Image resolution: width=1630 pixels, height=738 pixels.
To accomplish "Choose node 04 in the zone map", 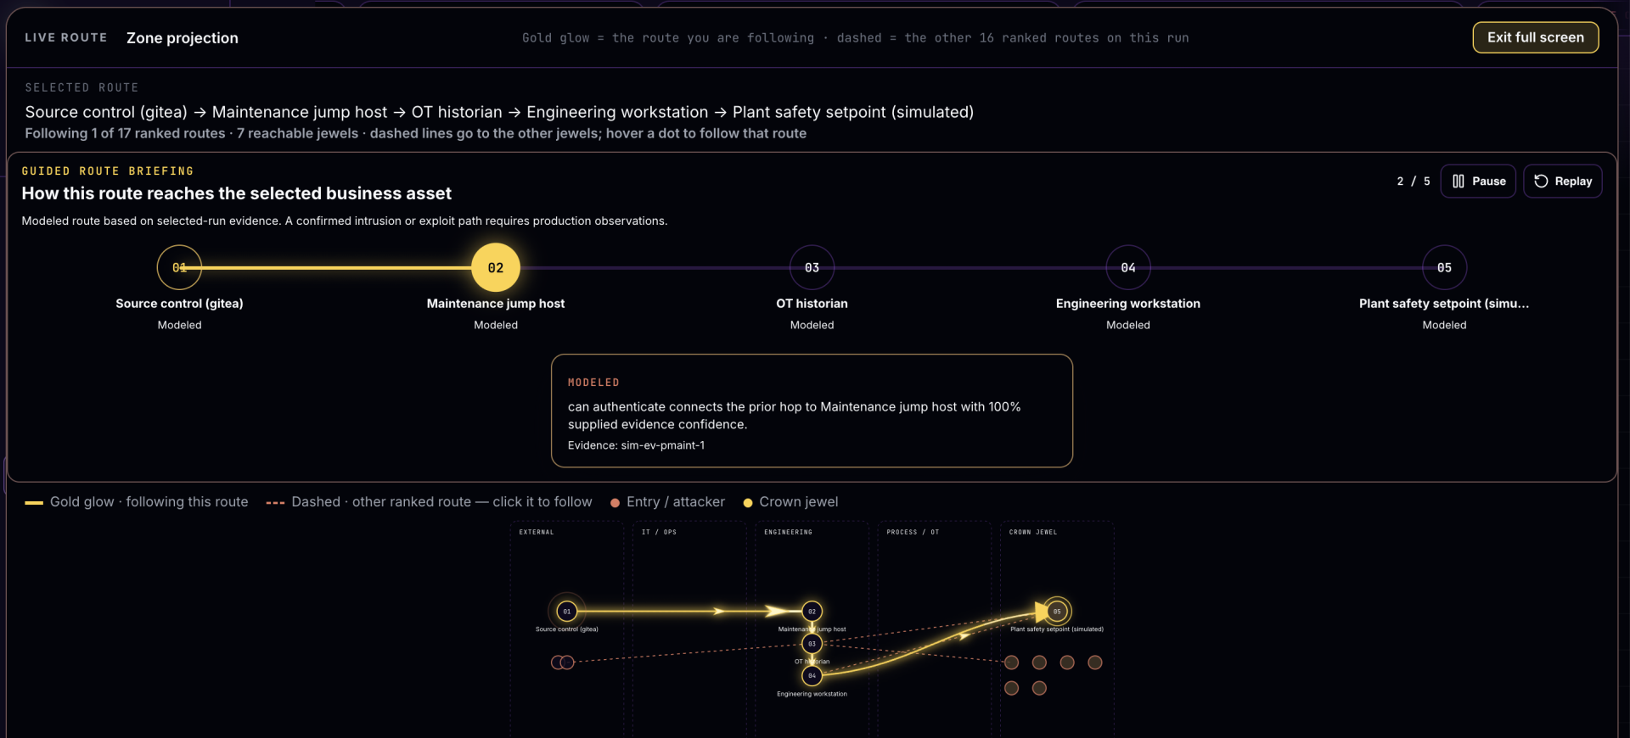I will [x=812, y=676].
